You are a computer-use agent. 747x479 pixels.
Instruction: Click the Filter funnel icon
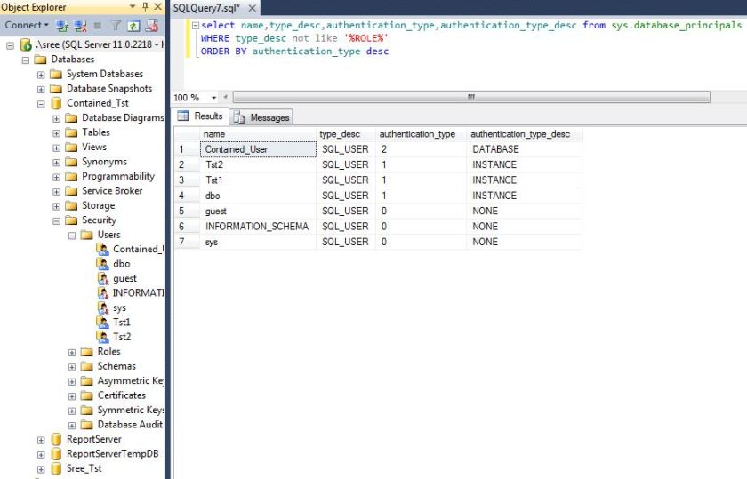pos(116,26)
